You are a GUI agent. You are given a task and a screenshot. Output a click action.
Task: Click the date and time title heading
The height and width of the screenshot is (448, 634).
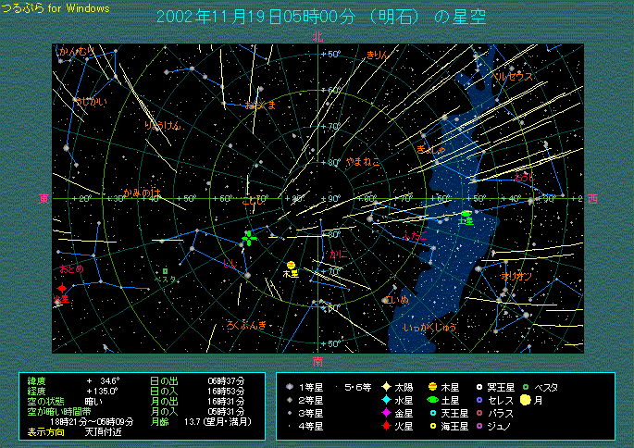319,18
